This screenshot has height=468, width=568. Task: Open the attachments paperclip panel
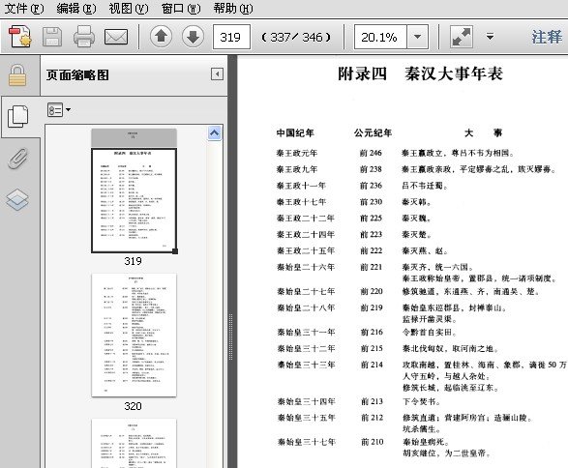[x=17, y=159]
